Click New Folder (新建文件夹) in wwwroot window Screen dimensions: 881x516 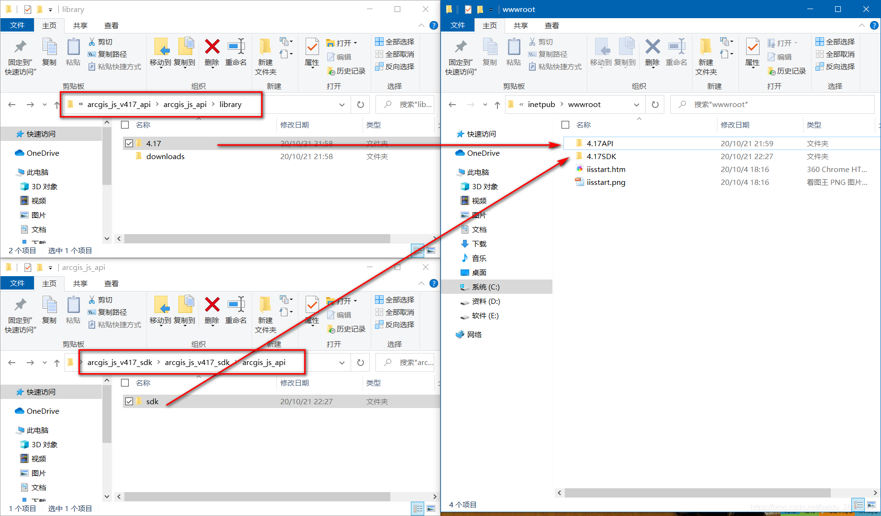point(706,57)
